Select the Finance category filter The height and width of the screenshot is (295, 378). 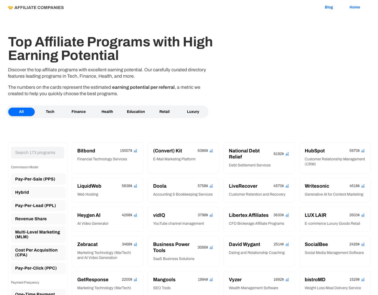point(79,112)
